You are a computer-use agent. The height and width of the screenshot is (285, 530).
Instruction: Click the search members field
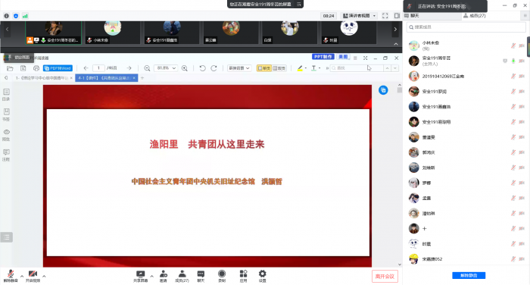click(466, 27)
